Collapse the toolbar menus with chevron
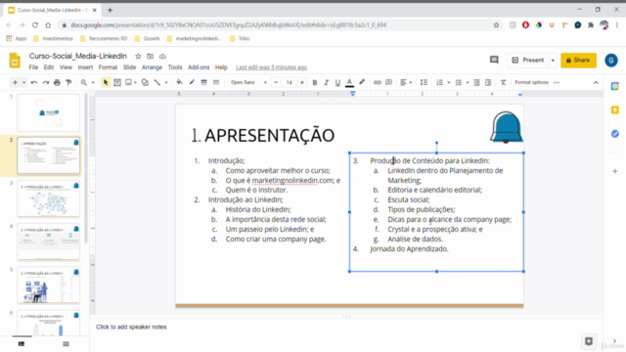This screenshot has height=352, width=626. coord(596,82)
